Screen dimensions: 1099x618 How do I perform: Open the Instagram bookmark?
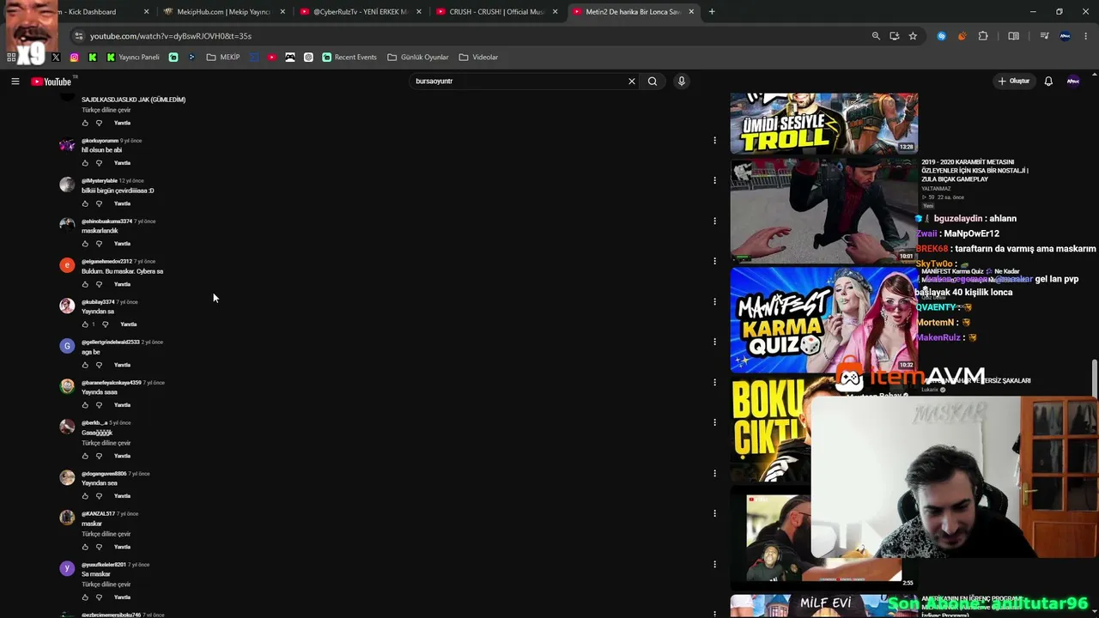click(x=75, y=58)
